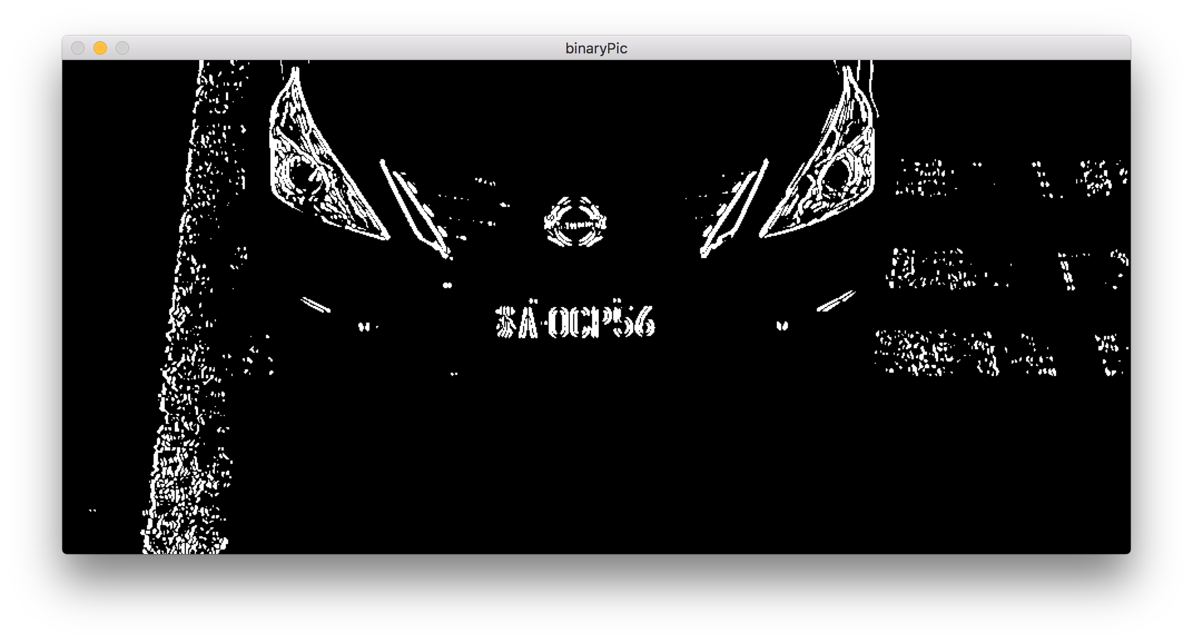Click the small white dot above license plate

(x=447, y=285)
